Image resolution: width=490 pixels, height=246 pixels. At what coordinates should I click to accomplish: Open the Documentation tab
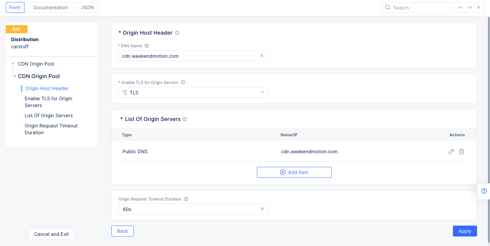click(50, 7)
